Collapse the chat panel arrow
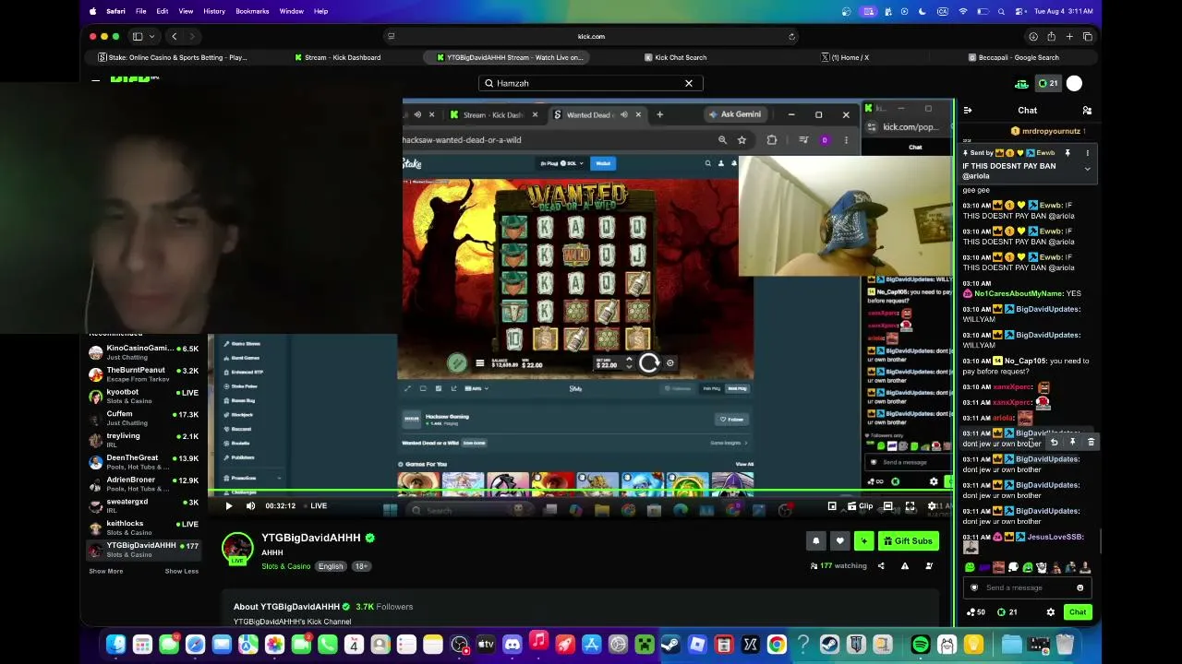Image resolution: width=1182 pixels, height=664 pixels. click(x=967, y=110)
